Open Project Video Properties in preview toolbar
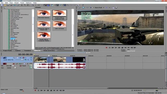 (x=79, y=8)
